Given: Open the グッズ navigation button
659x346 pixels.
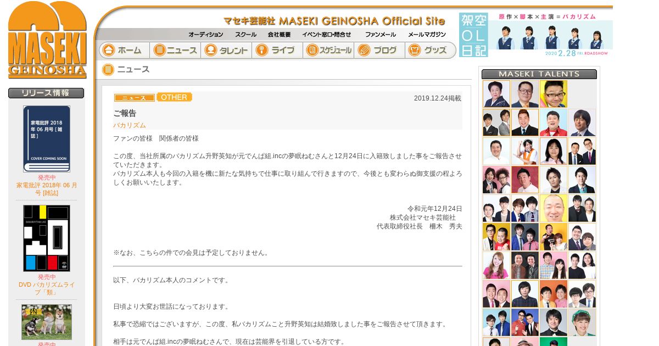Looking at the screenshot, I should 431,50.
